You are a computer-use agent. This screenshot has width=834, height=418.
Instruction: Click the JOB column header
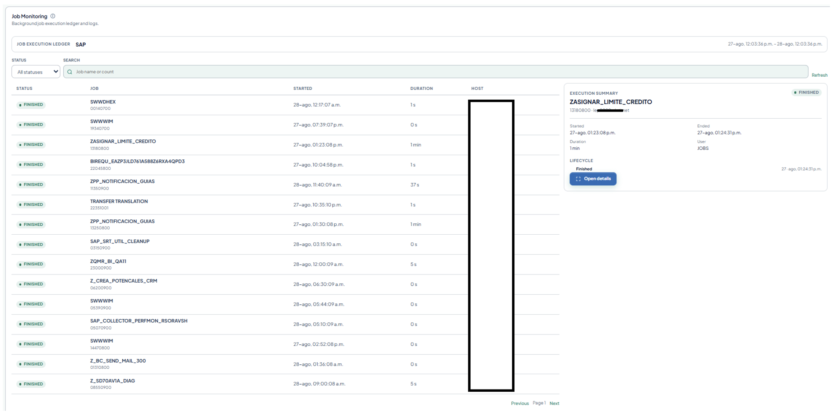[x=94, y=88]
